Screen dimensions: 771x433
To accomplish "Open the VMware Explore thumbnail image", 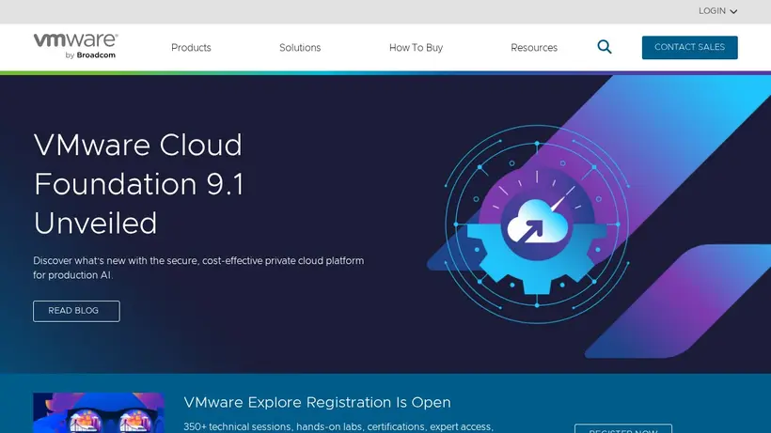I will click(99, 412).
